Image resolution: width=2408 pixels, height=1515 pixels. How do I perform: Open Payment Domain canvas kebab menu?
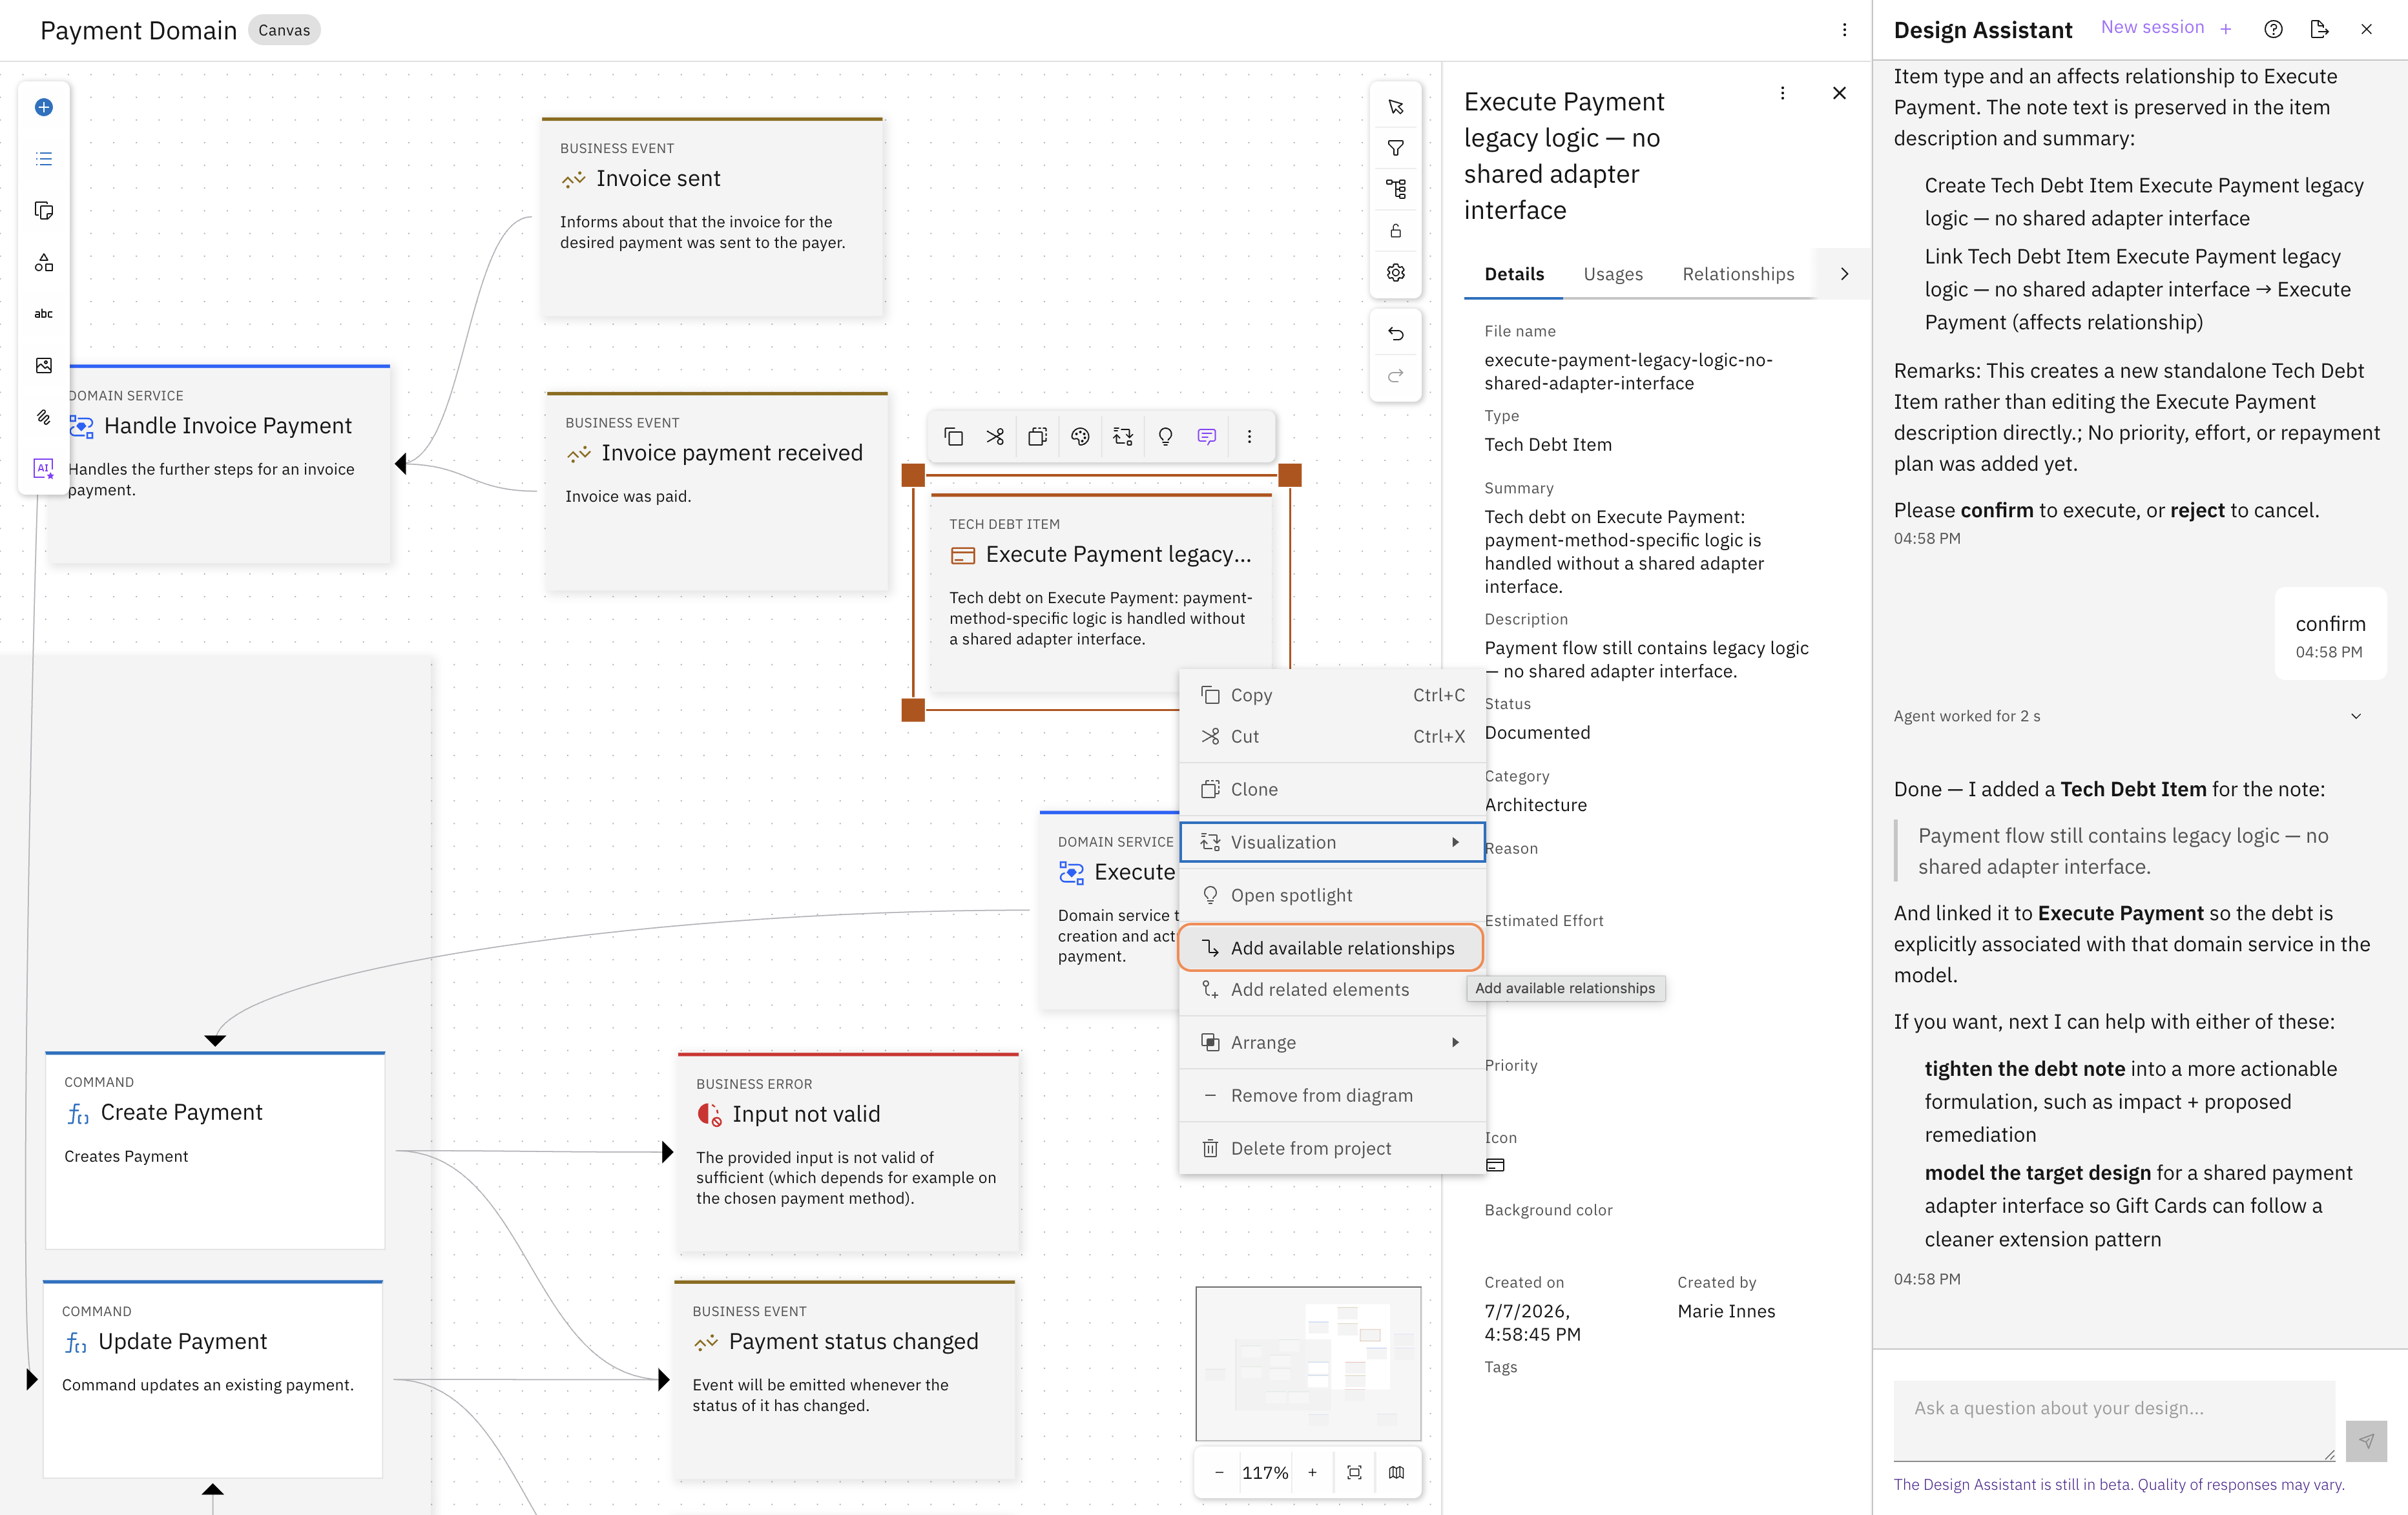1845,30
